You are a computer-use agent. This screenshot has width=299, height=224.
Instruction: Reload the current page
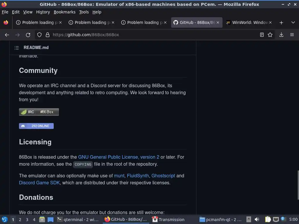click(28, 35)
